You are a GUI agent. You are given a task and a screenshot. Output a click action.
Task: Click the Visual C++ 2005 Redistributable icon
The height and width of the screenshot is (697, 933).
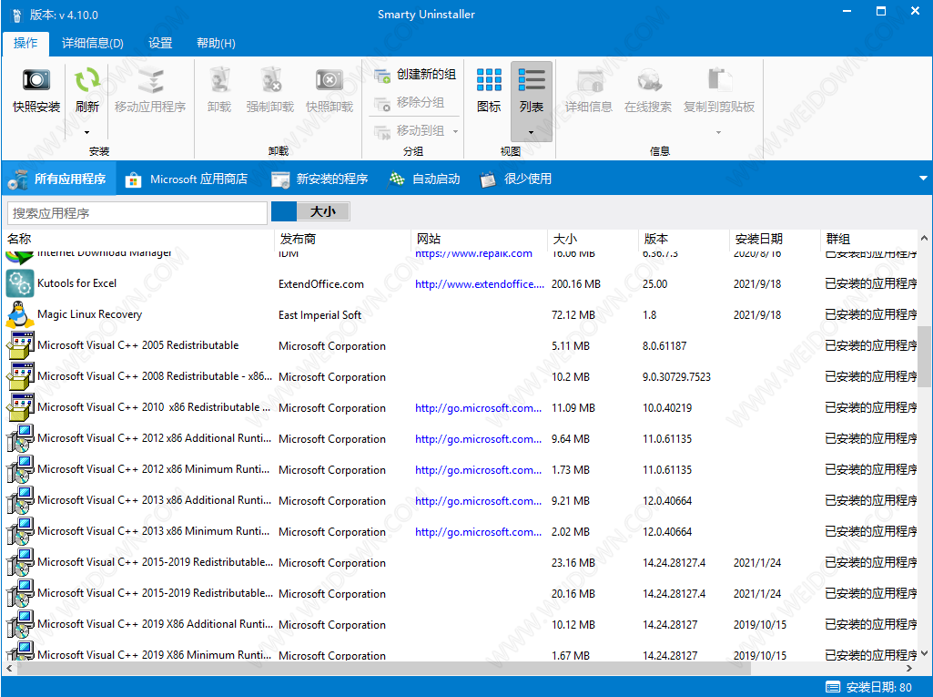(x=20, y=345)
